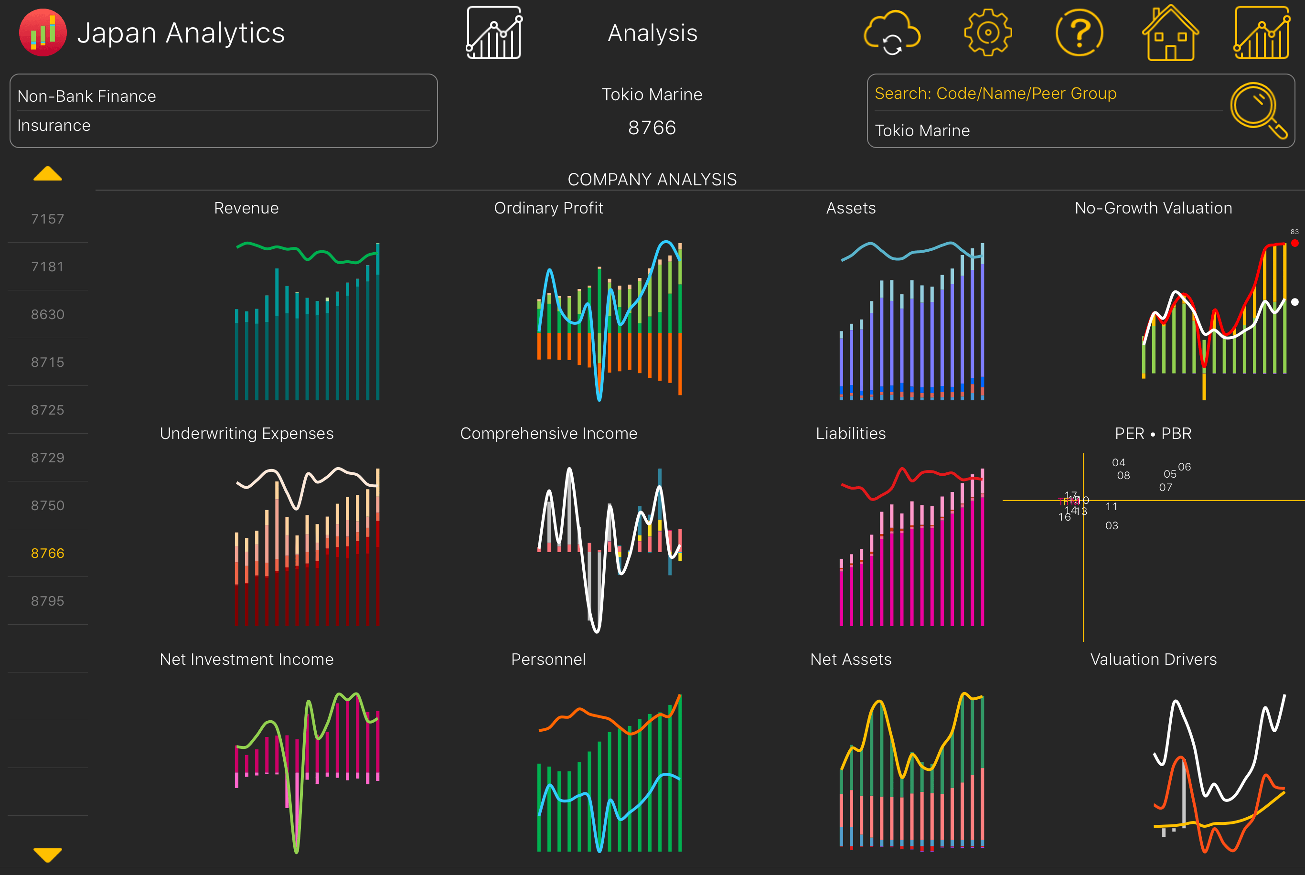Open the Insurance peer group selector
1305x875 pixels.
coord(223,126)
